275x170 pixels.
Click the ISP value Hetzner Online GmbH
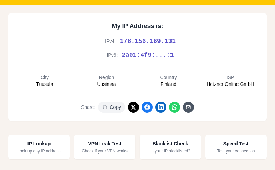pyautogui.click(x=230, y=84)
